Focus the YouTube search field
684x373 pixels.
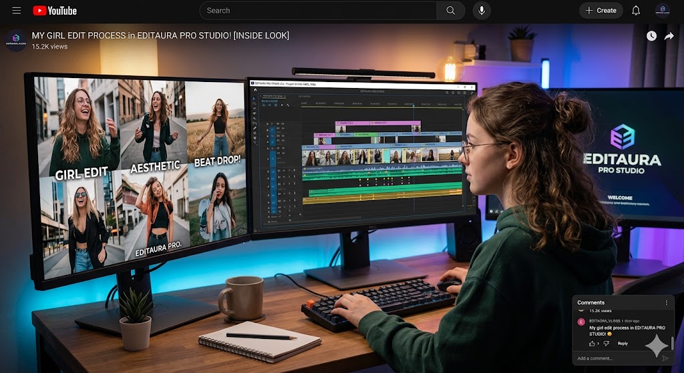click(318, 11)
